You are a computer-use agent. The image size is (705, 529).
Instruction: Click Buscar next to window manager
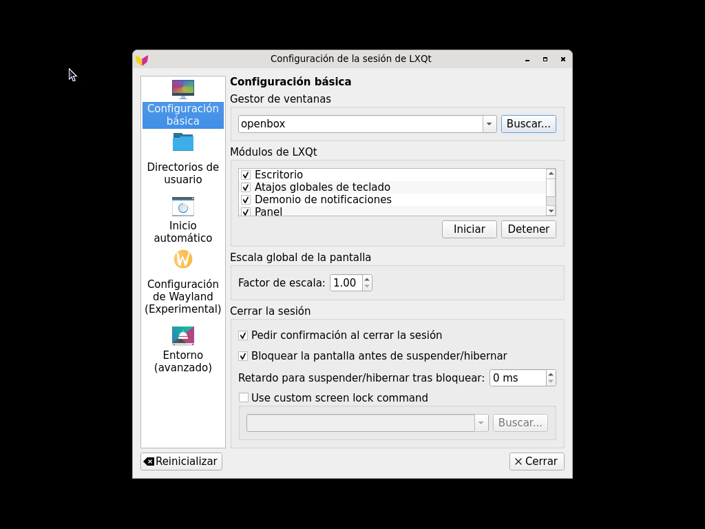[529, 124]
